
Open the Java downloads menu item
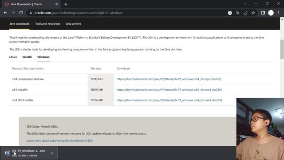point(20,24)
